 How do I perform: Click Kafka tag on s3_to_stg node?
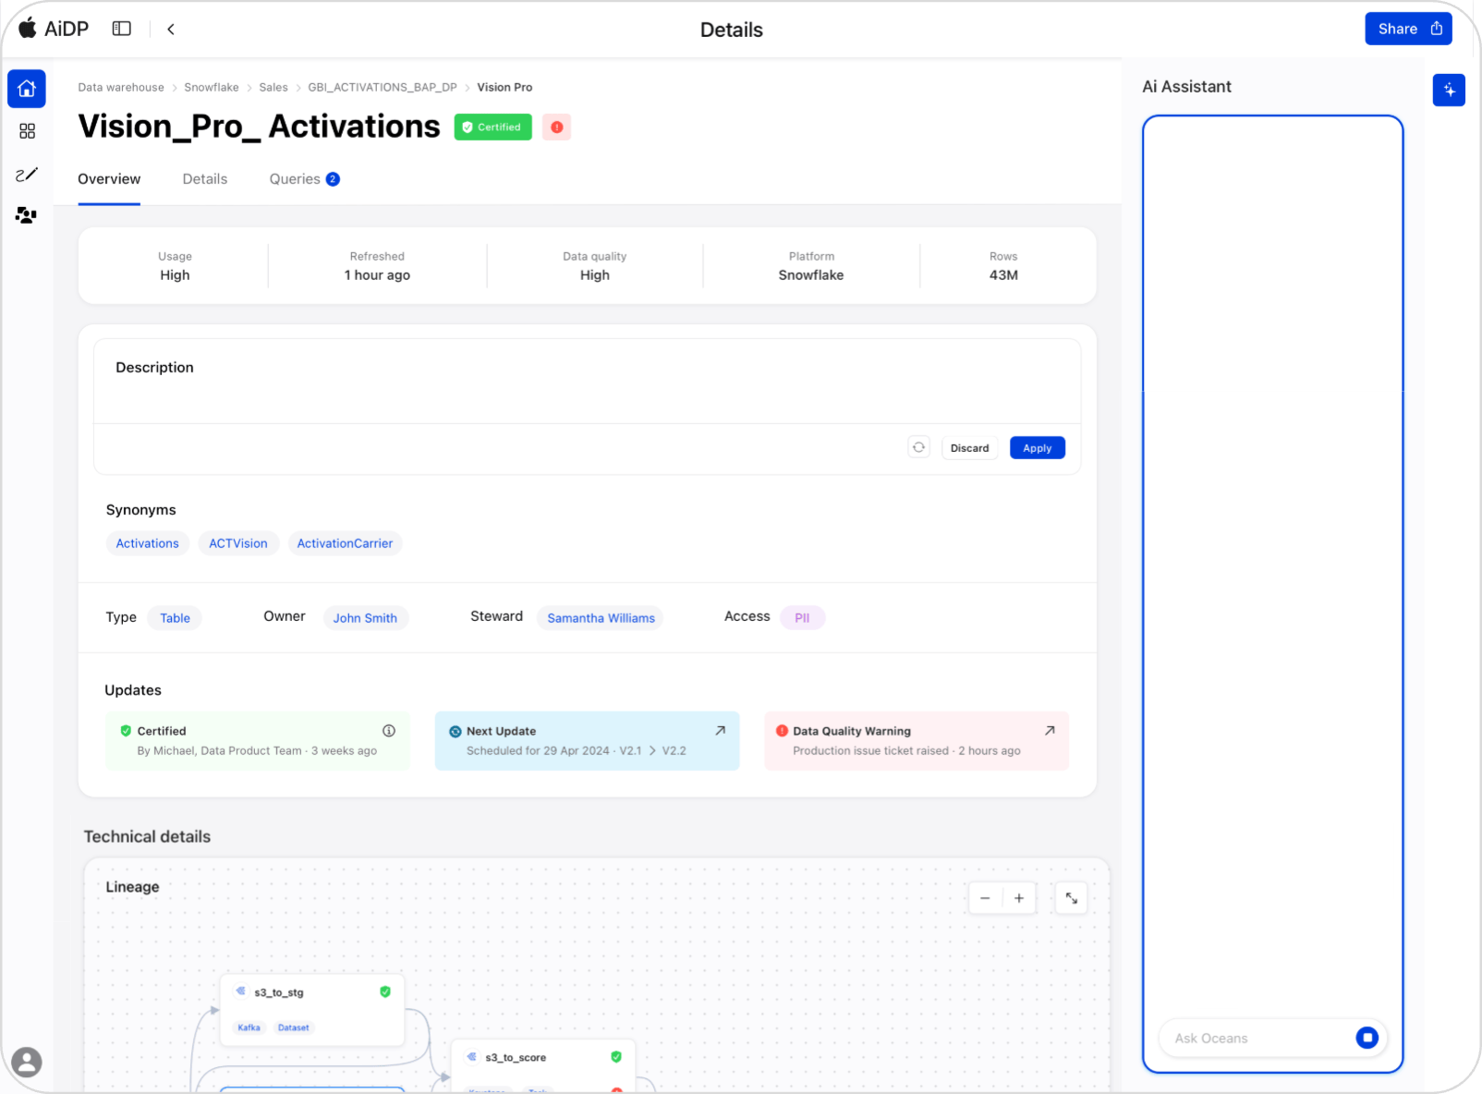(x=249, y=1027)
